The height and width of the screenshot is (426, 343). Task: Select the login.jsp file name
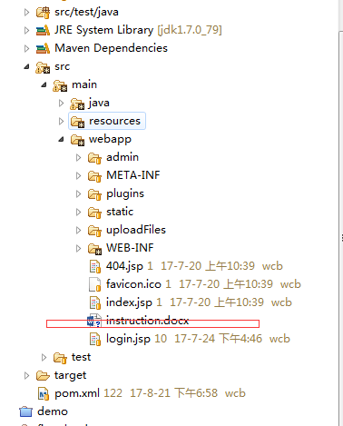[x=128, y=339]
